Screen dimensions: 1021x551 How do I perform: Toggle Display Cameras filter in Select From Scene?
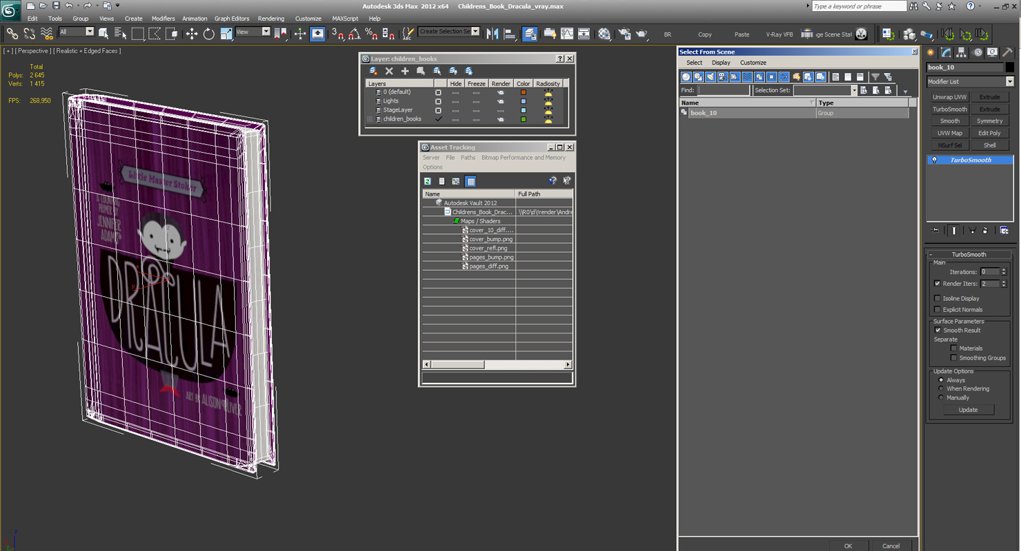(722, 77)
